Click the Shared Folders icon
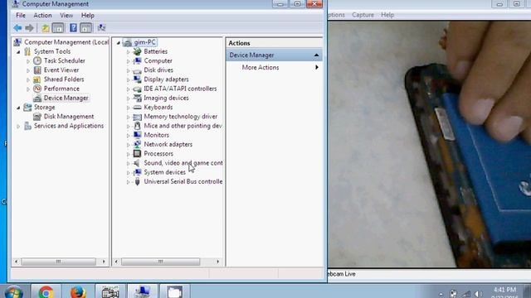This screenshot has height=298, width=531. pos(37,79)
